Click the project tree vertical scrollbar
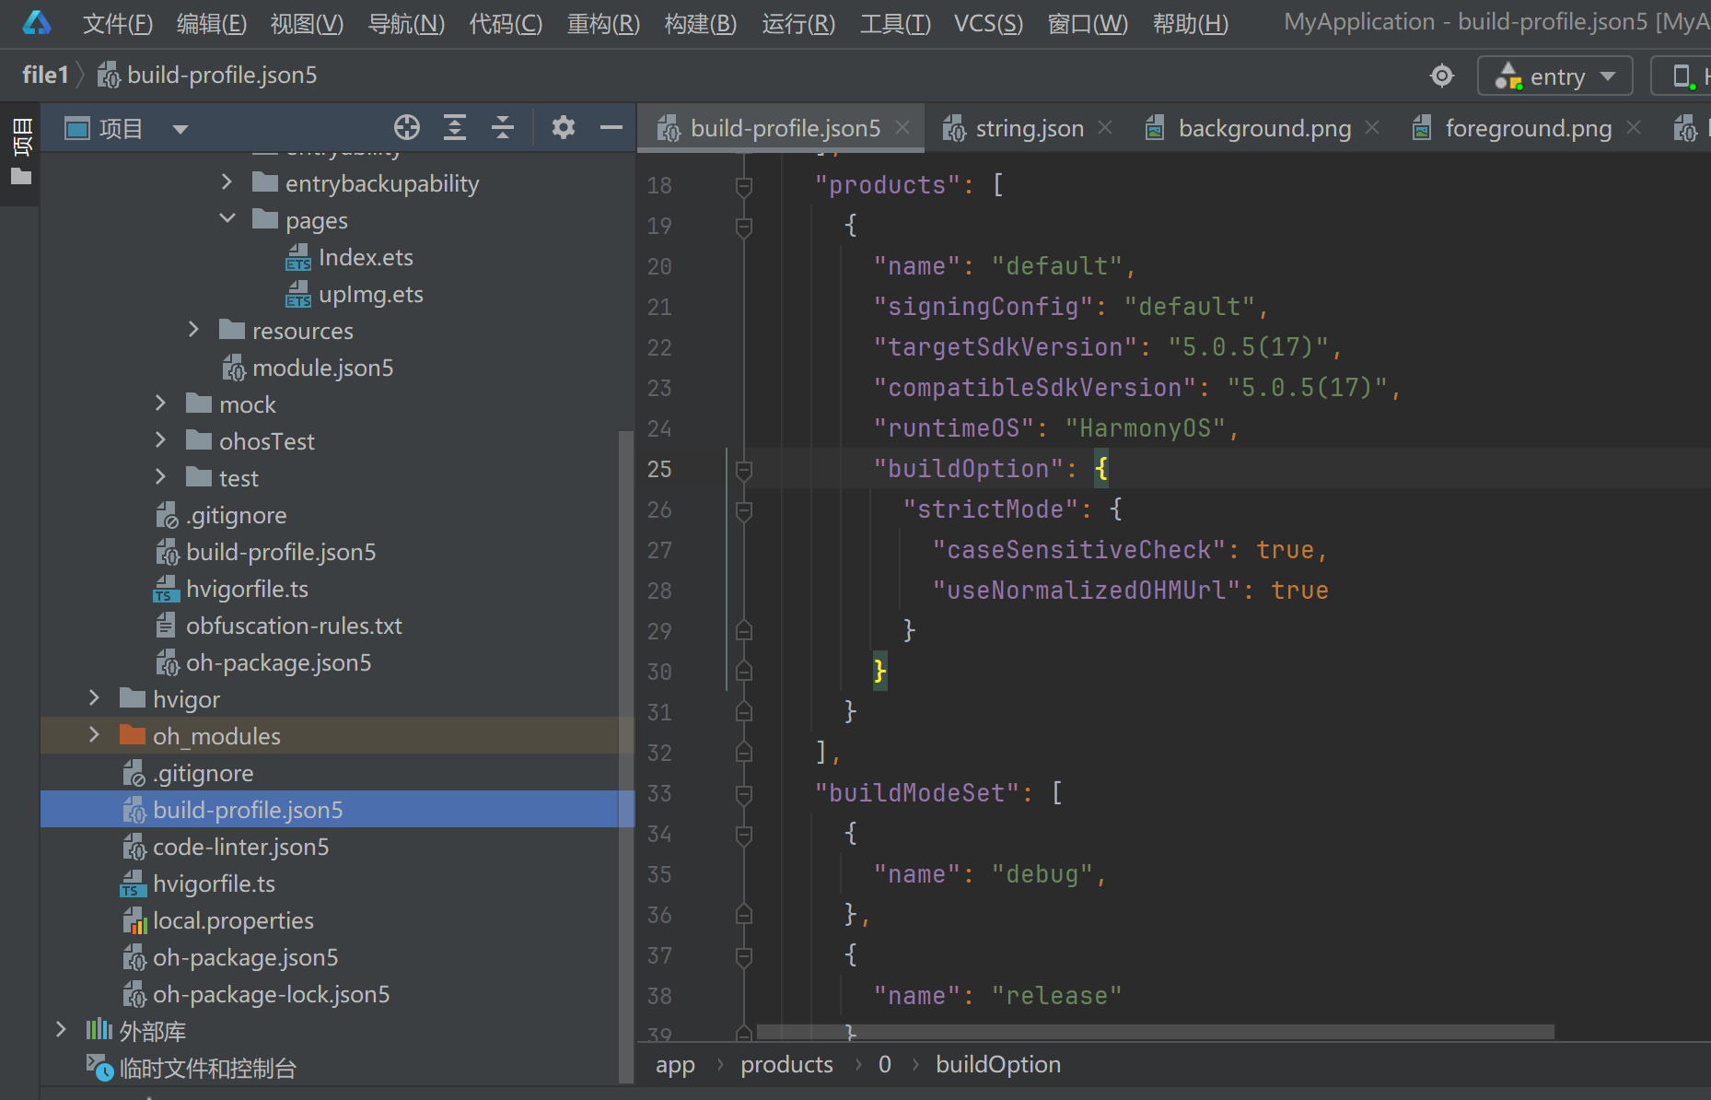The height and width of the screenshot is (1100, 1711). (626, 755)
